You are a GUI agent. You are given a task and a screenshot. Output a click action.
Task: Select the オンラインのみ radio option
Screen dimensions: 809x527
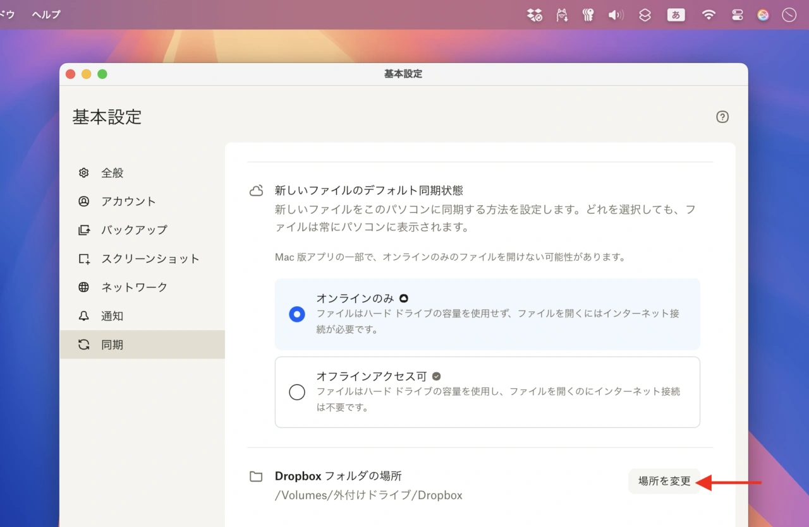tap(297, 314)
